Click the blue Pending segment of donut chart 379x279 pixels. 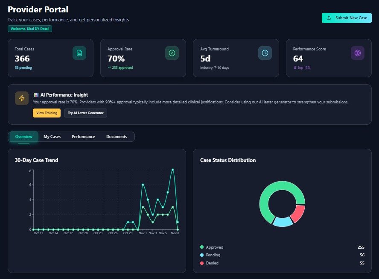coord(282,221)
